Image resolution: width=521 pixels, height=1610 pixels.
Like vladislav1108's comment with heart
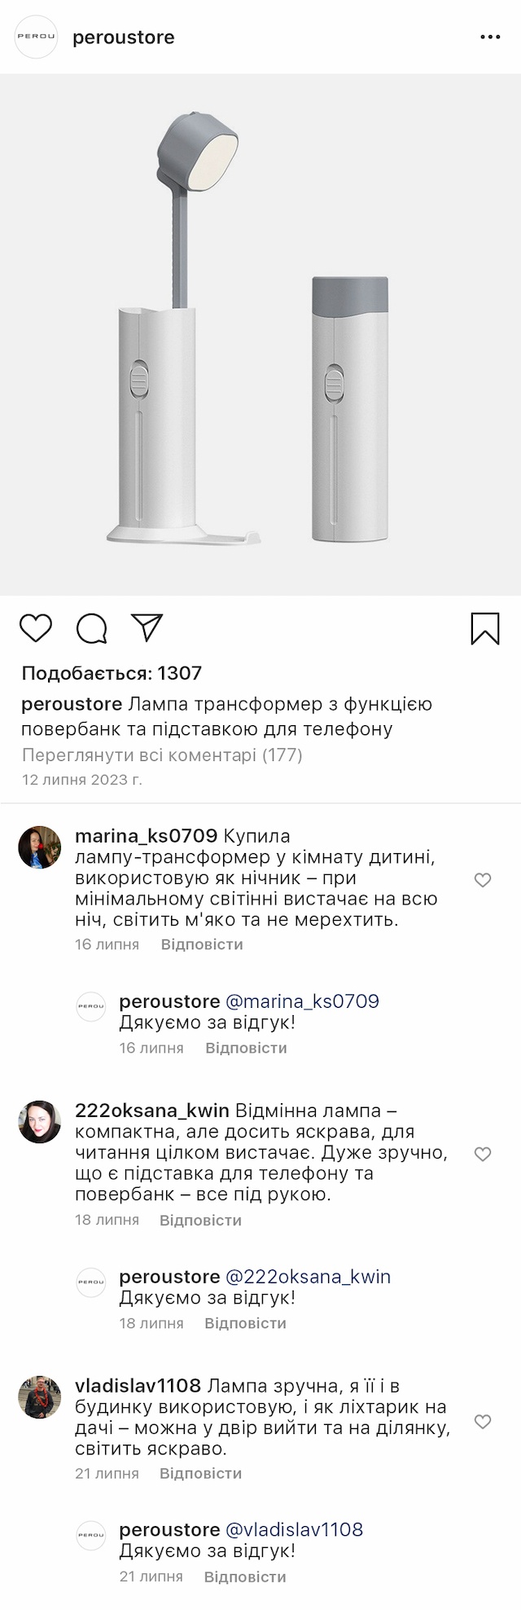[483, 1422]
